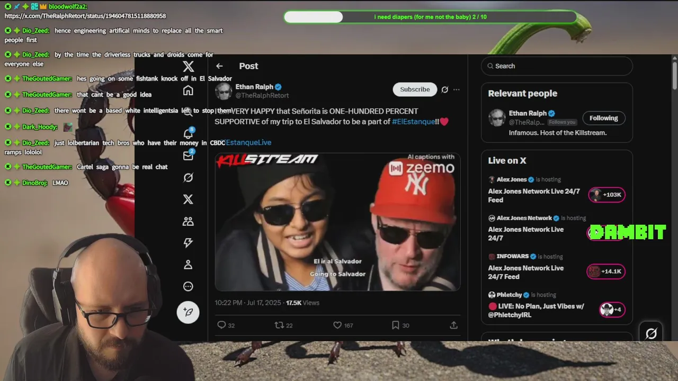Screen dimensions: 678x381
Task: Open the Alex Jones Network hosted Live 24/7 entry
Action: 526,234
